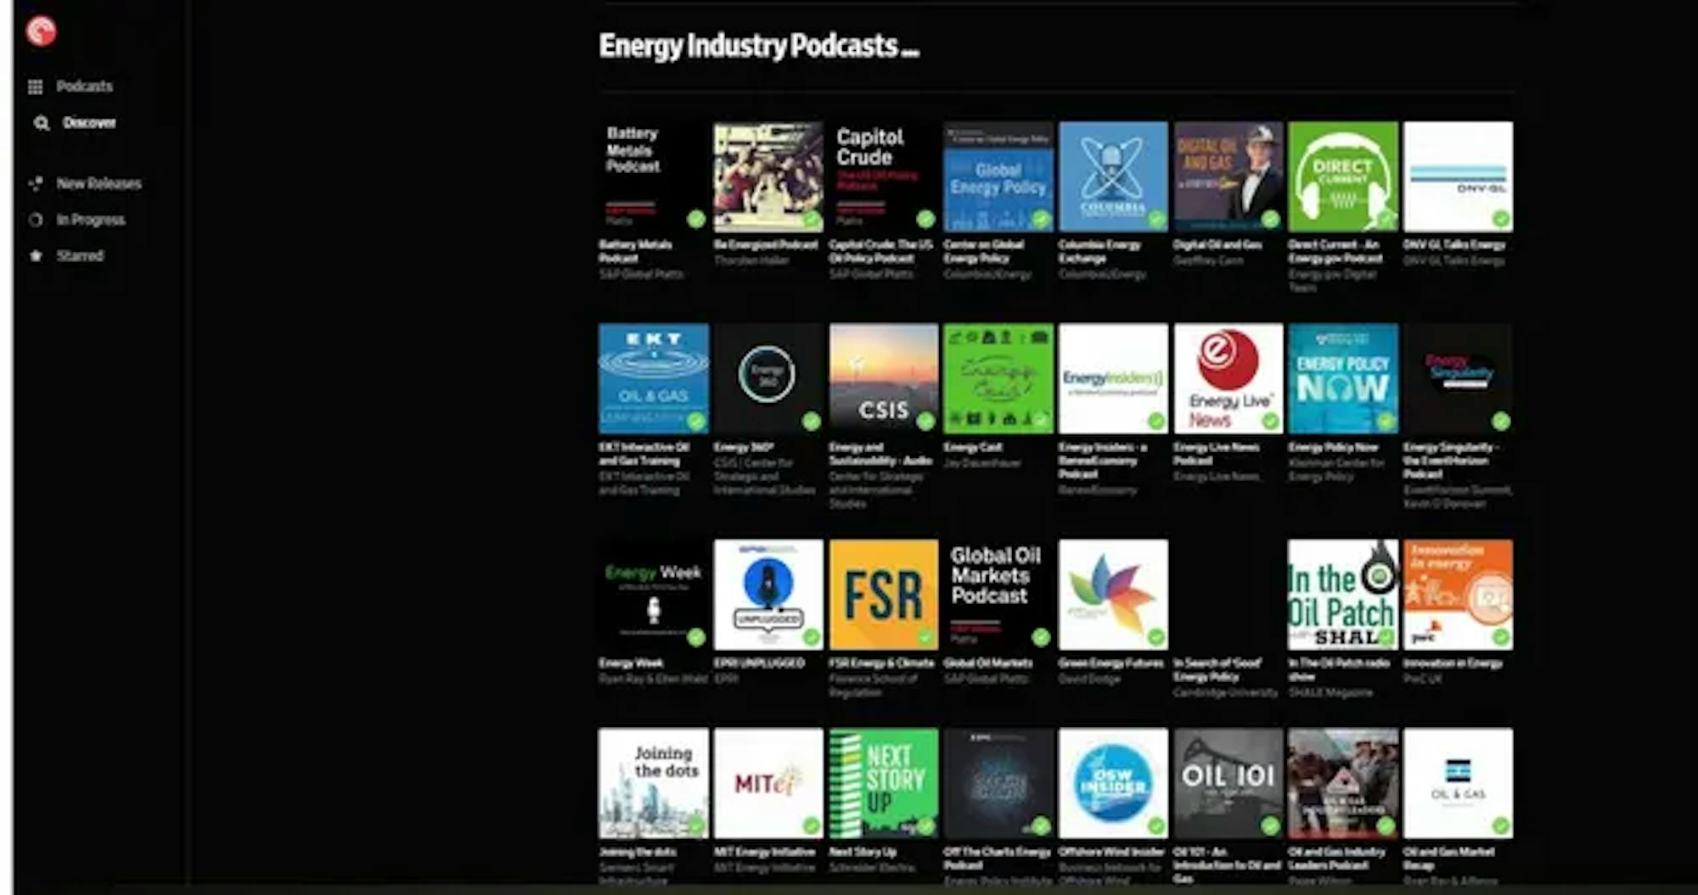Open orange Innovation in Energy artwork

[1458, 595]
